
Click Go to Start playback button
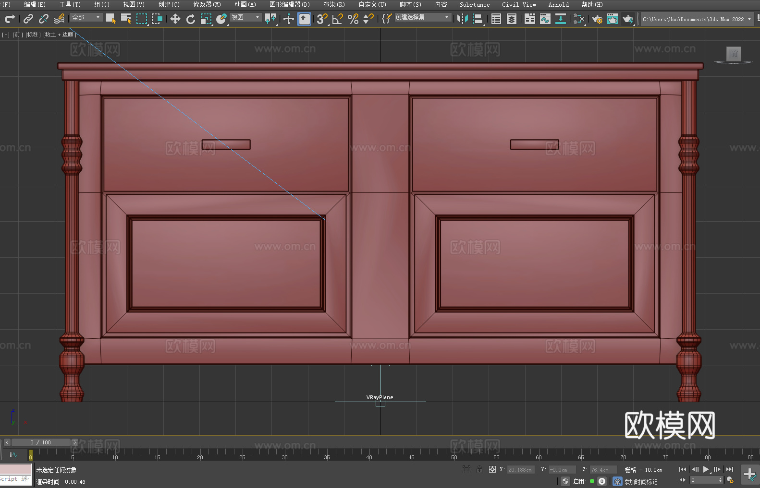(x=683, y=469)
